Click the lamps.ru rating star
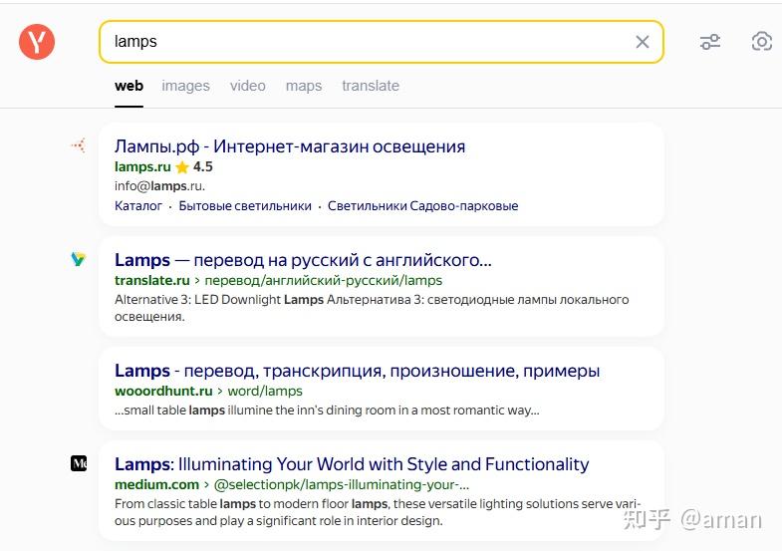 point(182,167)
